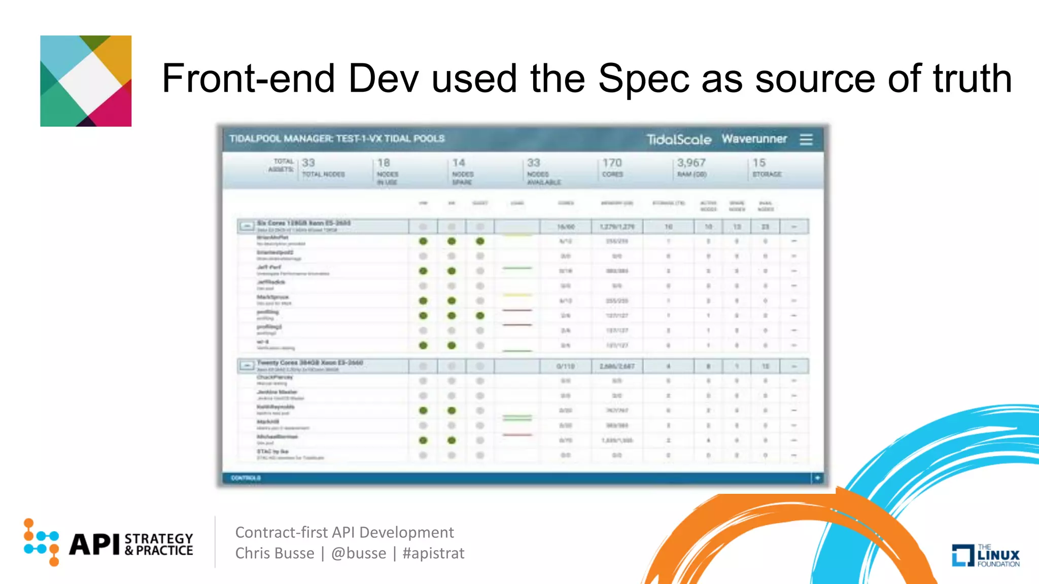Toggle the first dot in the ChuckPiercey row

point(423,381)
